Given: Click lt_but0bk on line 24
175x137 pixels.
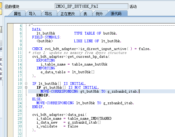Looking at the screenshot, I should [85, 103].
